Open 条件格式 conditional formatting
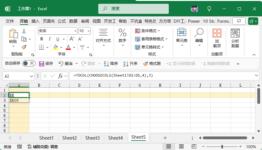The width and height of the screenshot is (262, 150). (x=148, y=31)
